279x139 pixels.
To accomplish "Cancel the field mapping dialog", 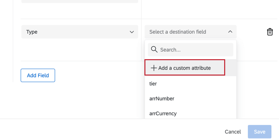I will pyautogui.click(x=233, y=132).
